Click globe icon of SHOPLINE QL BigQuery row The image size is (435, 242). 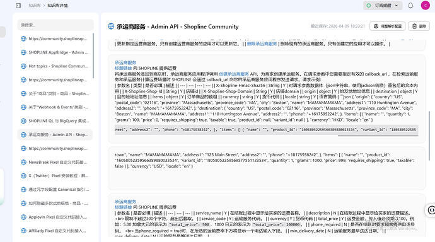click(x=23, y=121)
